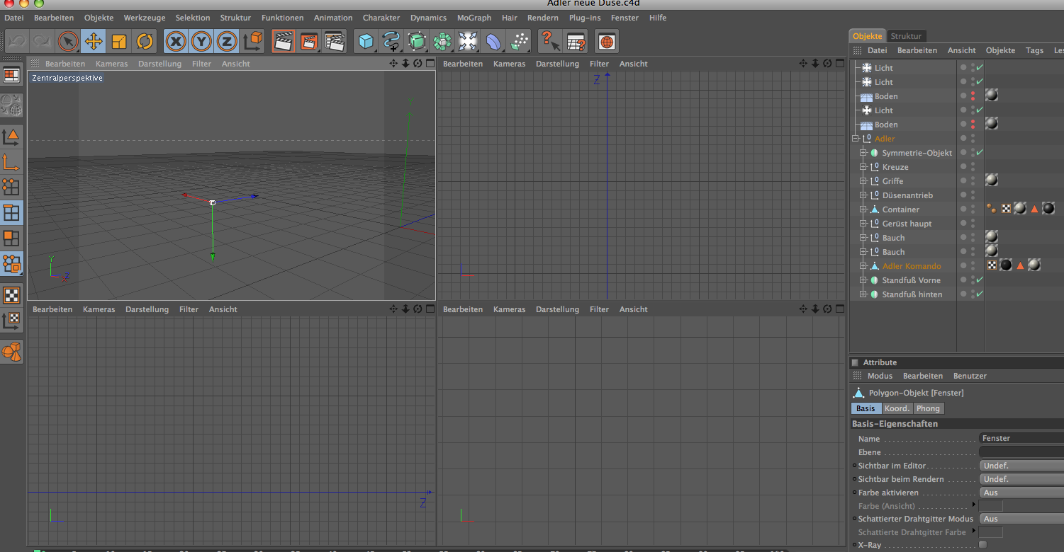Toggle the X-Ray checkbox
The height and width of the screenshot is (552, 1064).
click(982, 545)
